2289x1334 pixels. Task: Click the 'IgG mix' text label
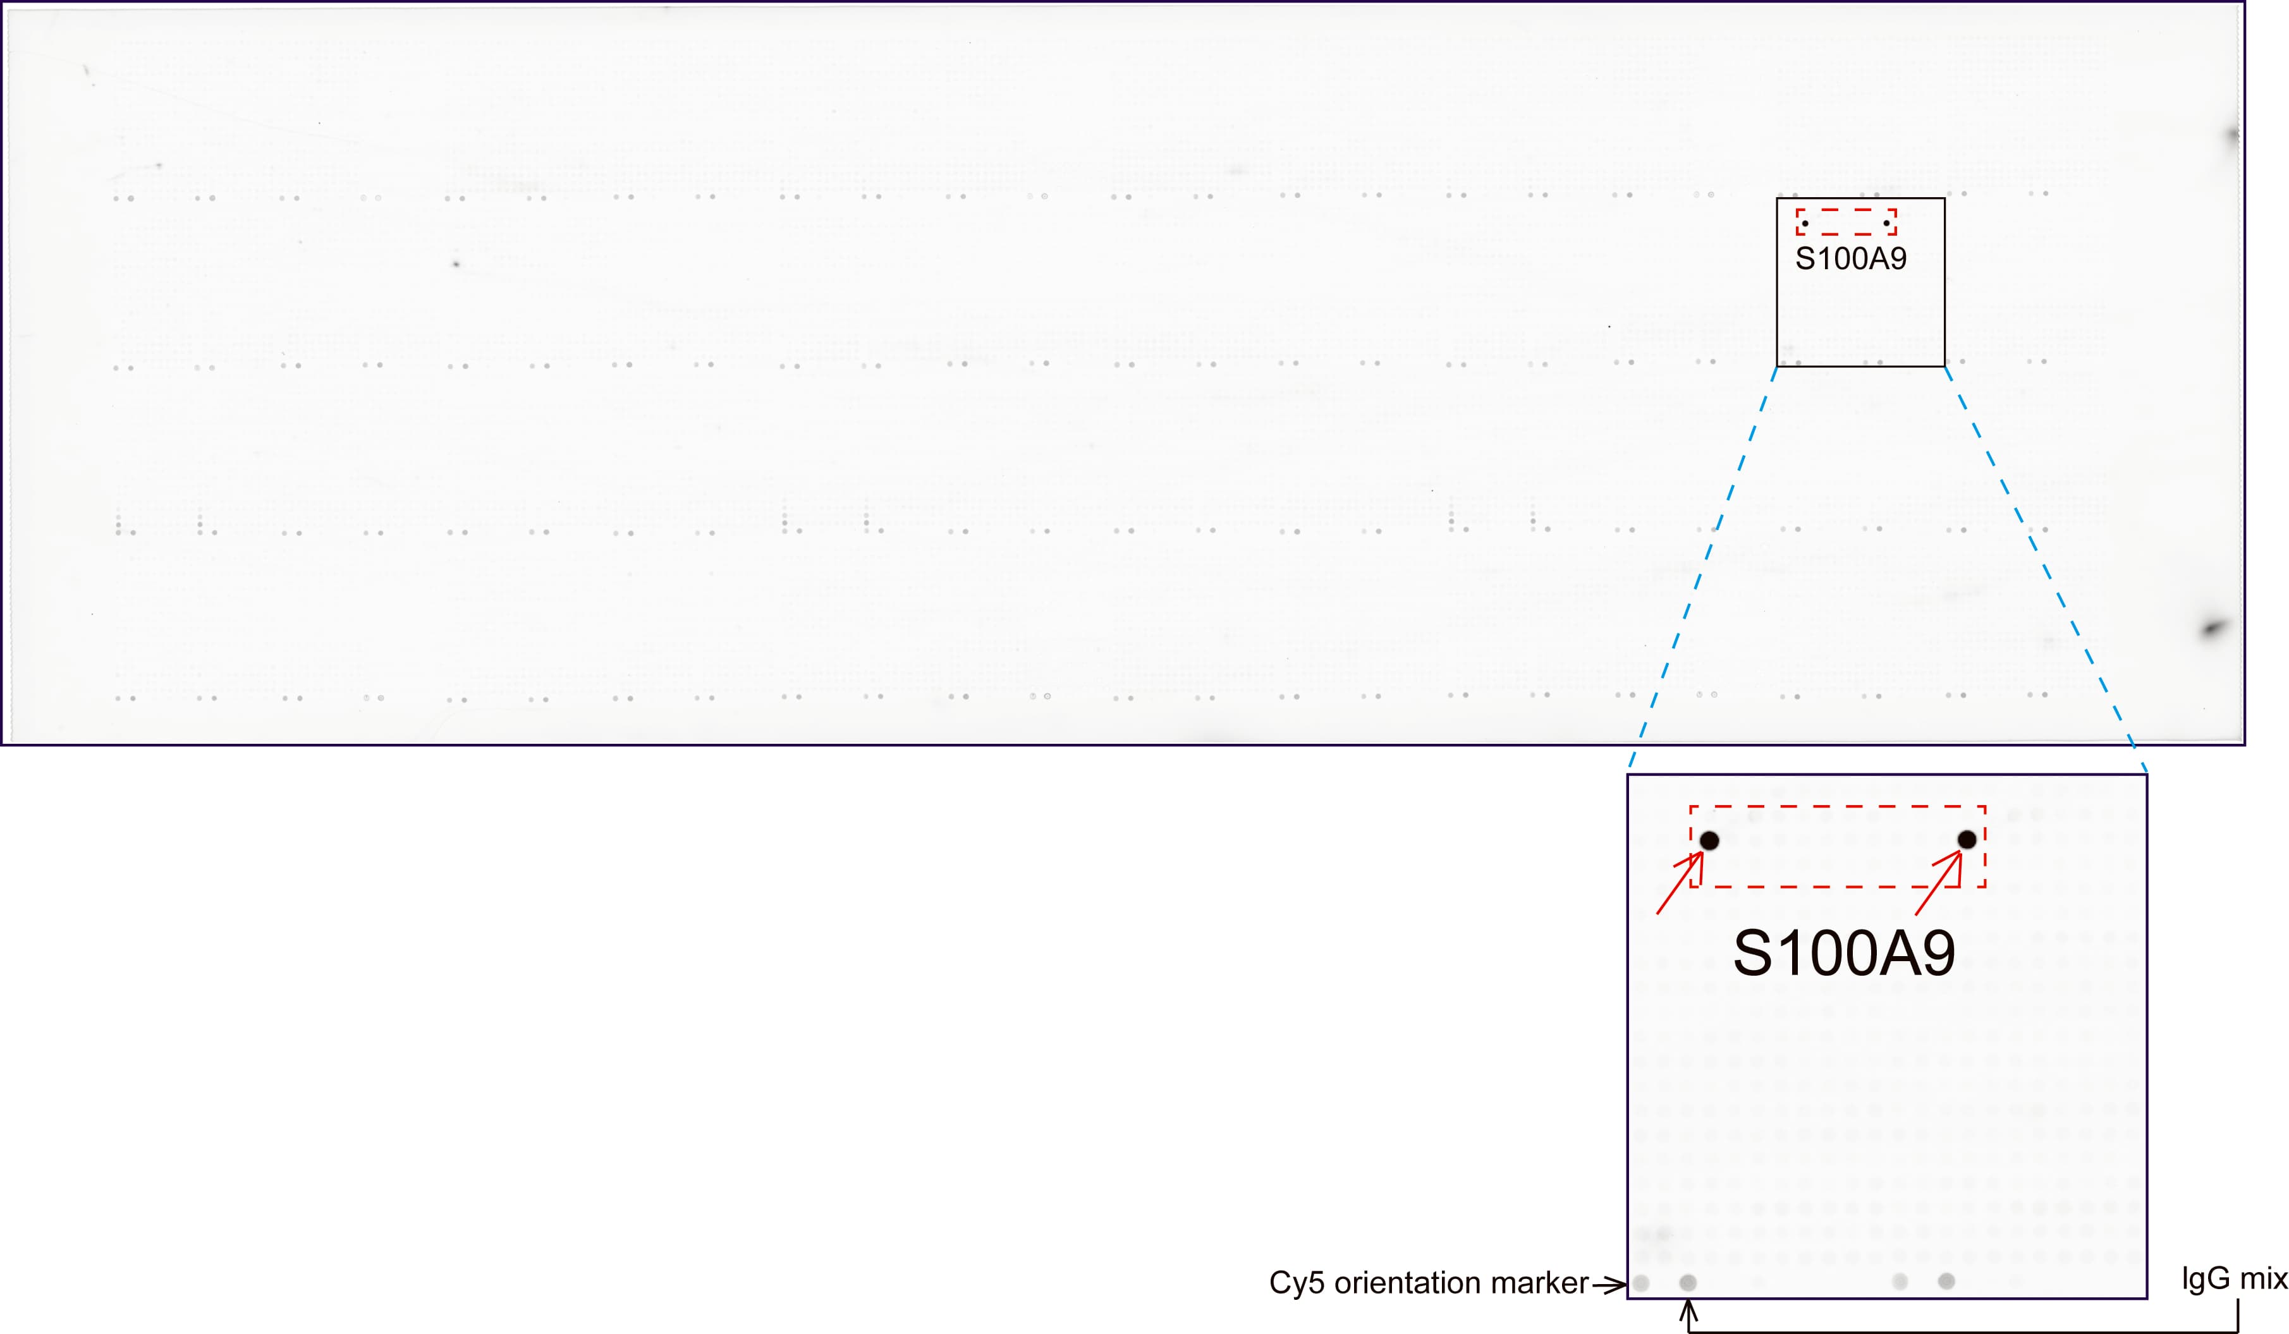(x=2235, y=1278)
